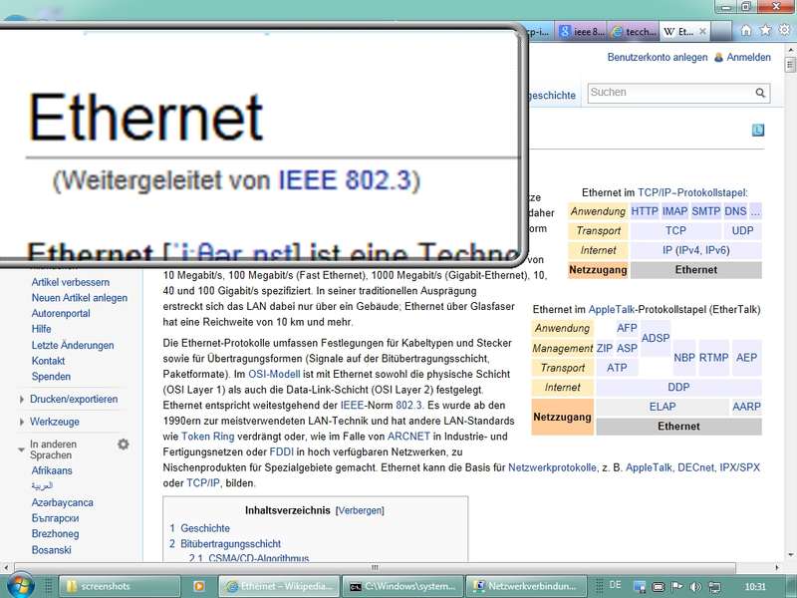
Task: Select Azərbaycanca language link
Action: [x=62, y=503]
